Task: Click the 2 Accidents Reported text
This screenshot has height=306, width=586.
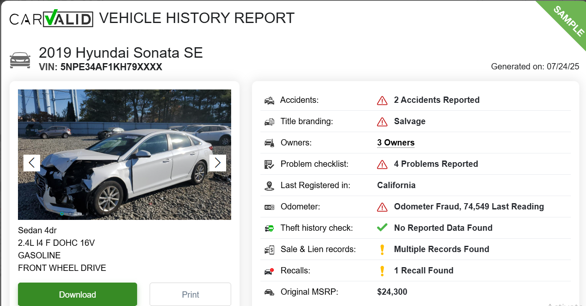Action: 437,100
